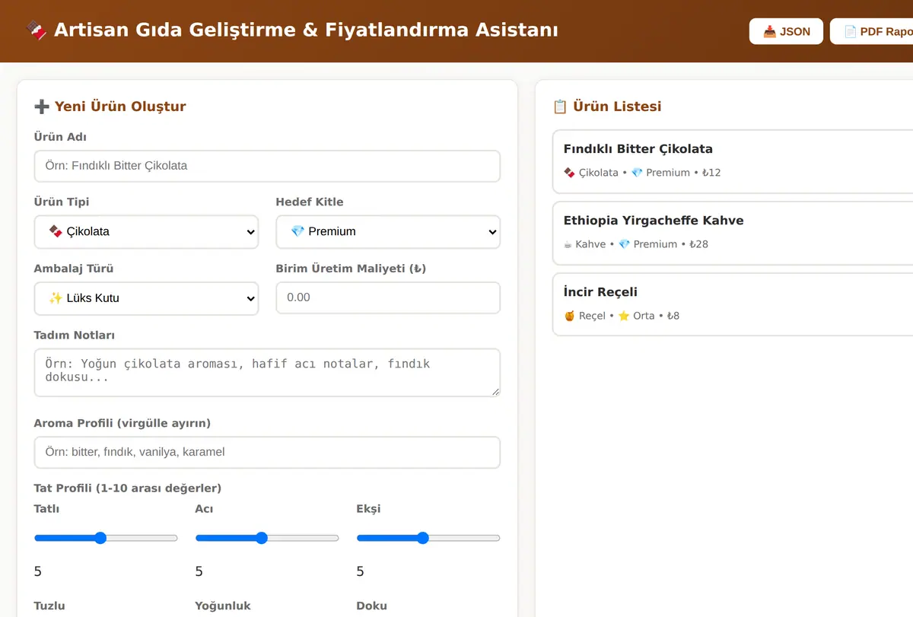The width and height of the screenshot is (913, 617).
Task: Open the Ambalaj Türü dropdown
Action: coord(146,298)
